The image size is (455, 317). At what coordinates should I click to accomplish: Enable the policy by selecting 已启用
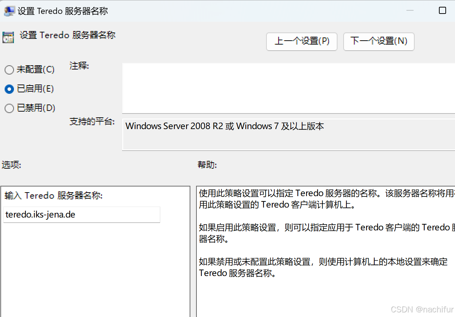click(9, 89)
